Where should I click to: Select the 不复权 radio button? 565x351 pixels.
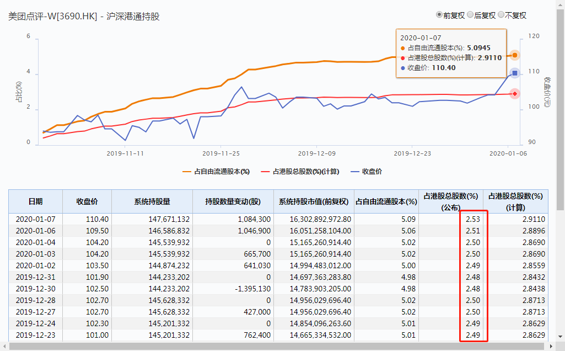coord(501,15)
